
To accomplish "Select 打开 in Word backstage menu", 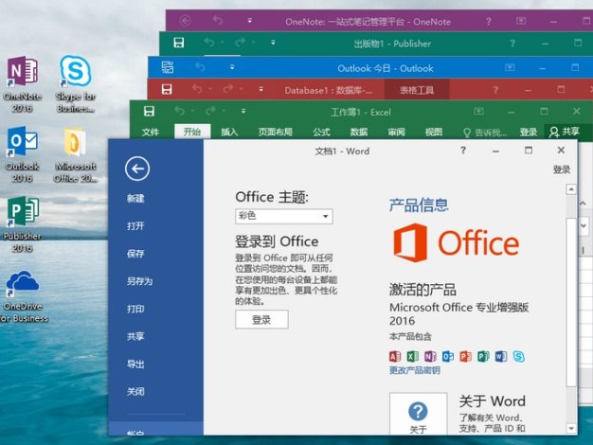I will (x=135, y=225).
